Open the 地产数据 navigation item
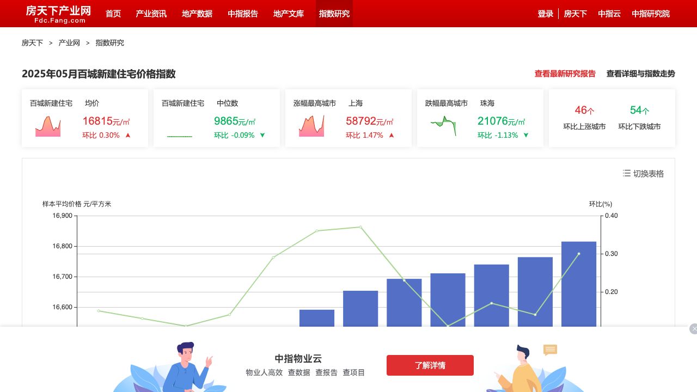 (197, 14)
